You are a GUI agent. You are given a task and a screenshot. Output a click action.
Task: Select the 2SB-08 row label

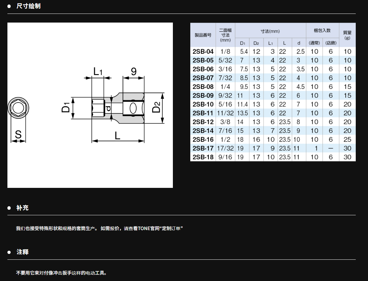(203, 87)
